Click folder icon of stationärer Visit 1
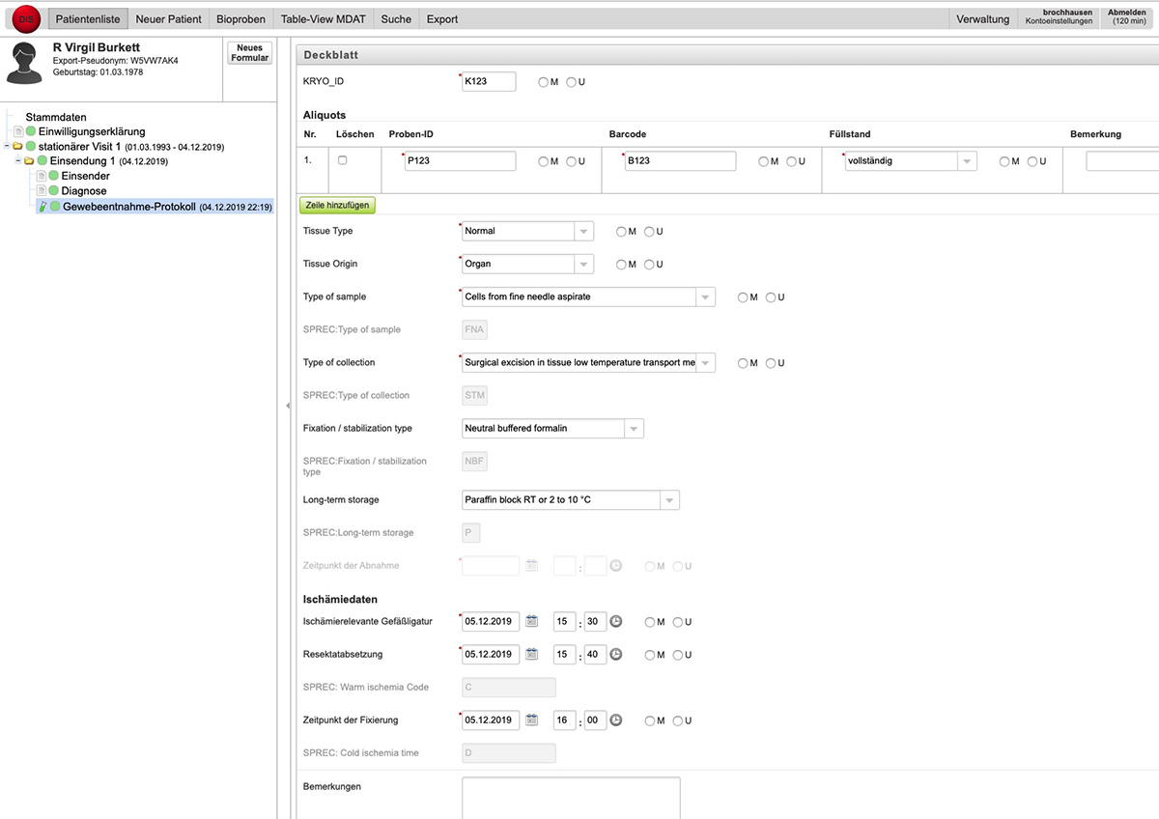 17,147
